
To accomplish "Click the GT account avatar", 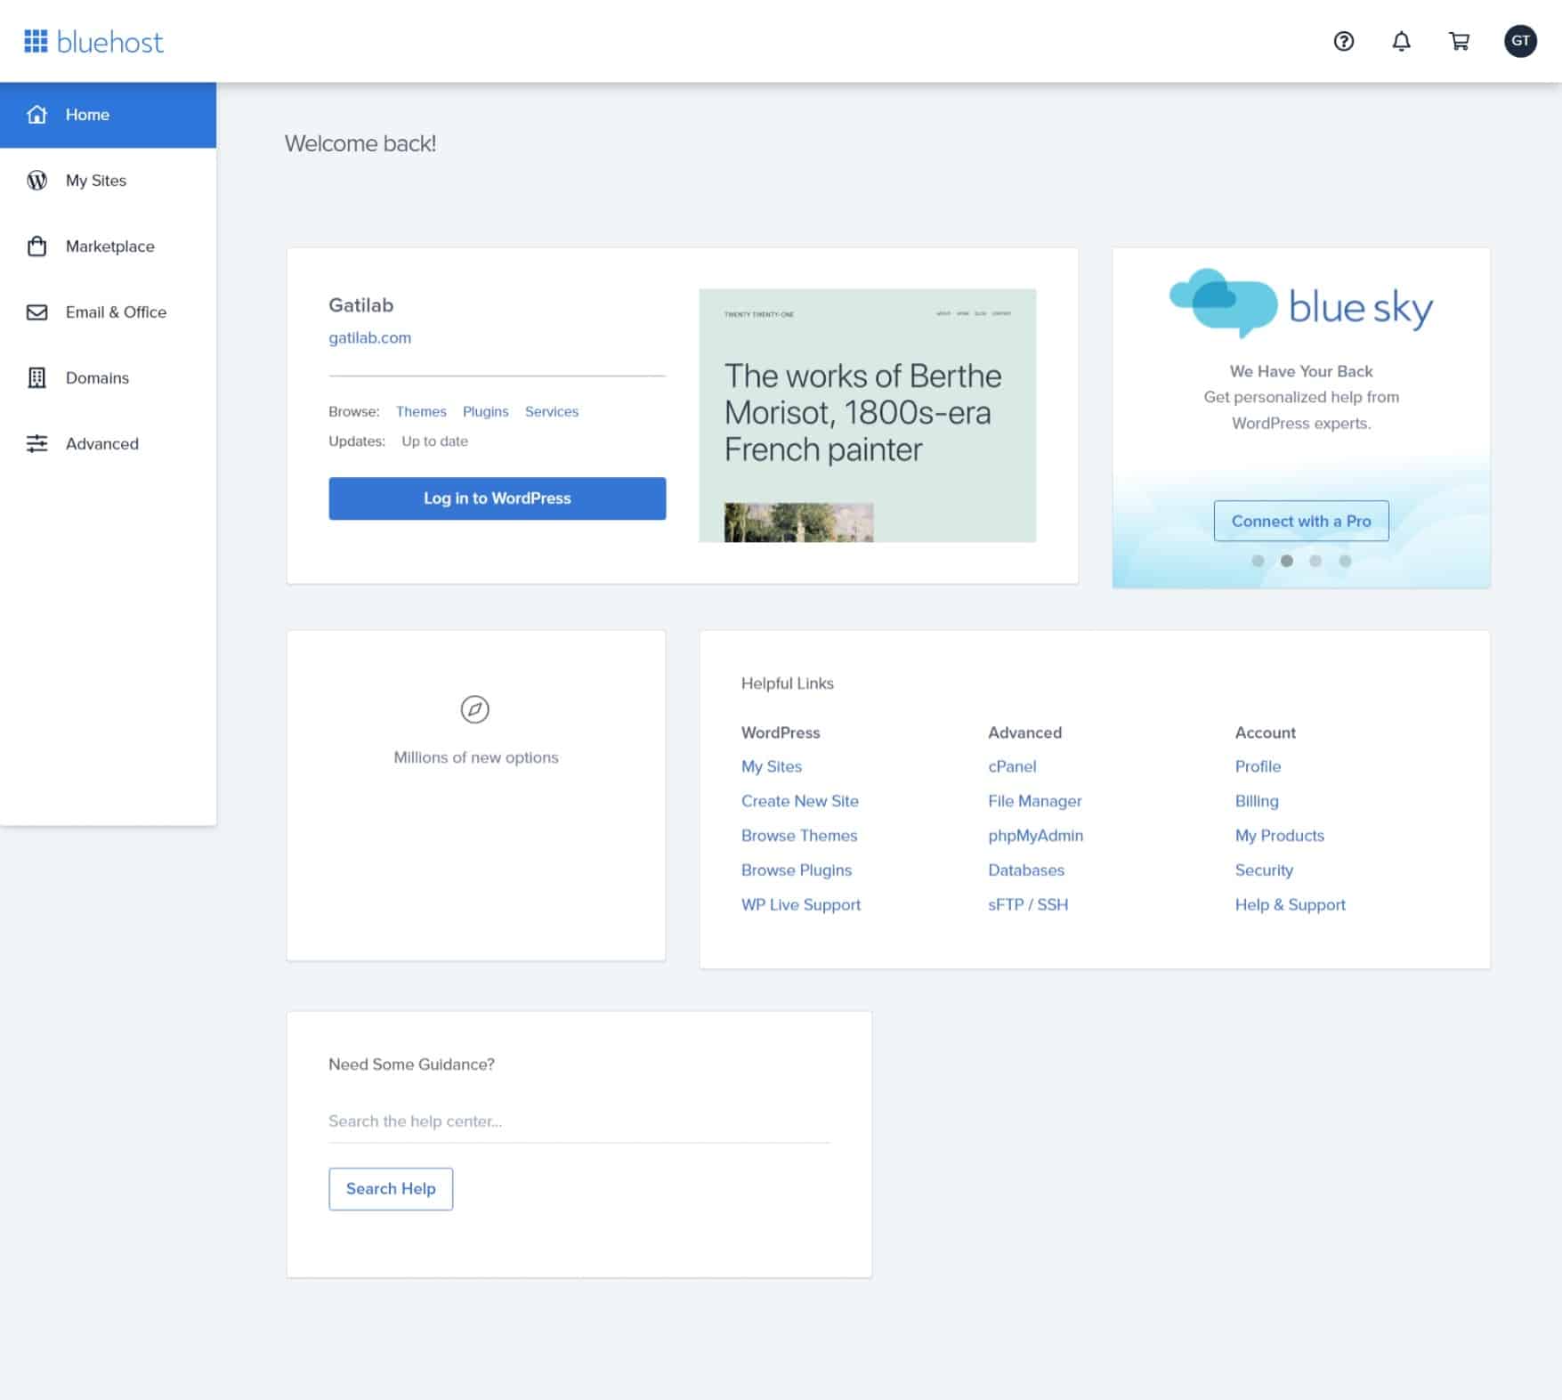I will pos(1521,41).
